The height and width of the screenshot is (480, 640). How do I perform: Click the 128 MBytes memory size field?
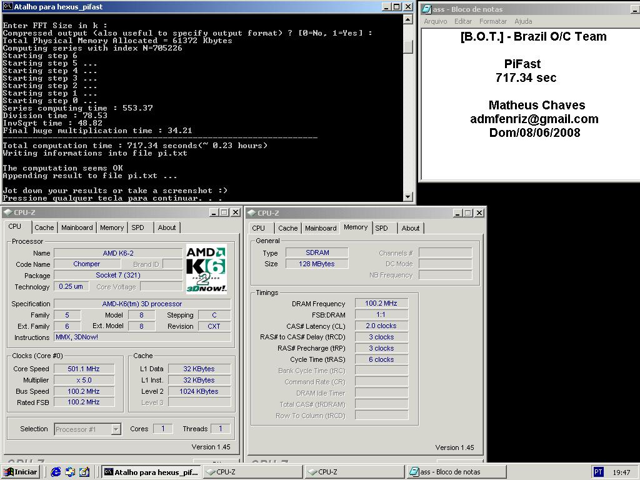tap(317, 264)
